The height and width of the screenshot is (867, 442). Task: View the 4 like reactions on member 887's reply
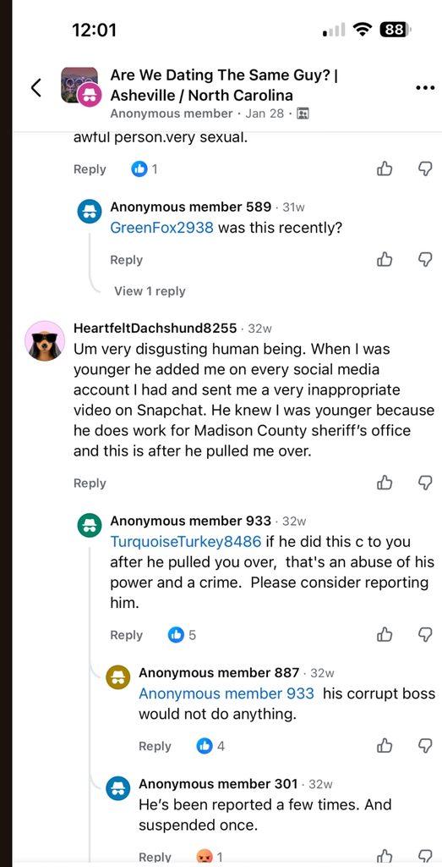pos(210,746)
